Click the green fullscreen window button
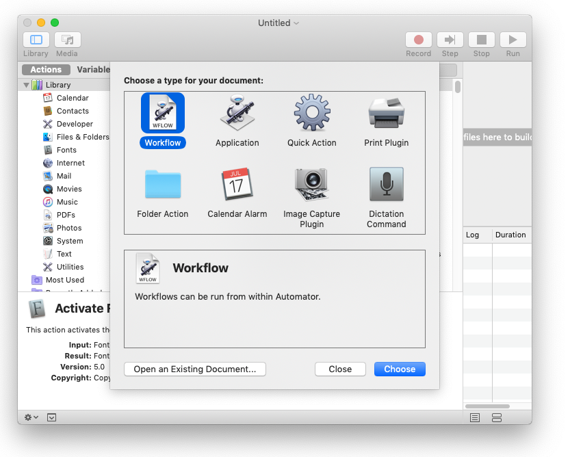The image size is (570, 457). click(55, 23)
